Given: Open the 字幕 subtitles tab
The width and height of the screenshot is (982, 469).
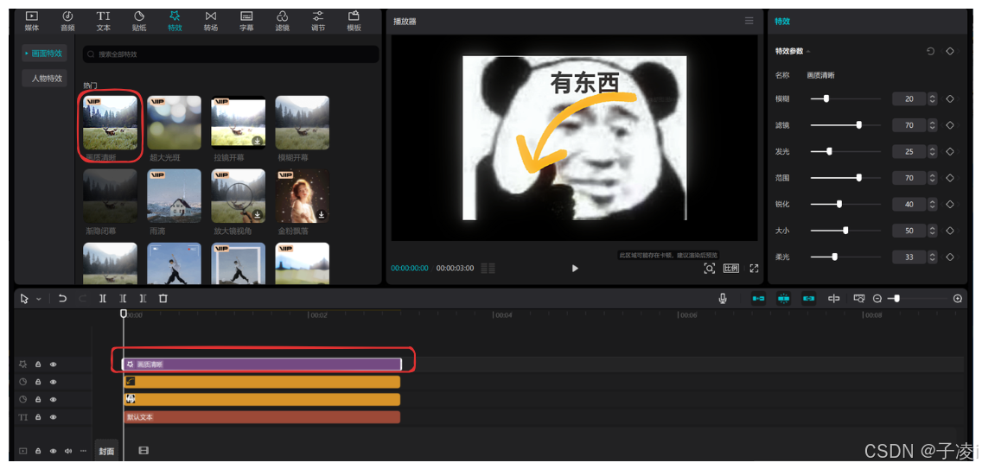Looking at the screenshot, I should coord(246,21).
